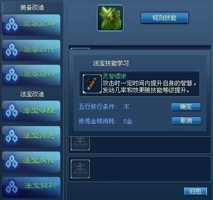This screenshot has width=213, height=200.
Task: Click the crystal icon beside 法宝炼化
Action: click(11, 162)
